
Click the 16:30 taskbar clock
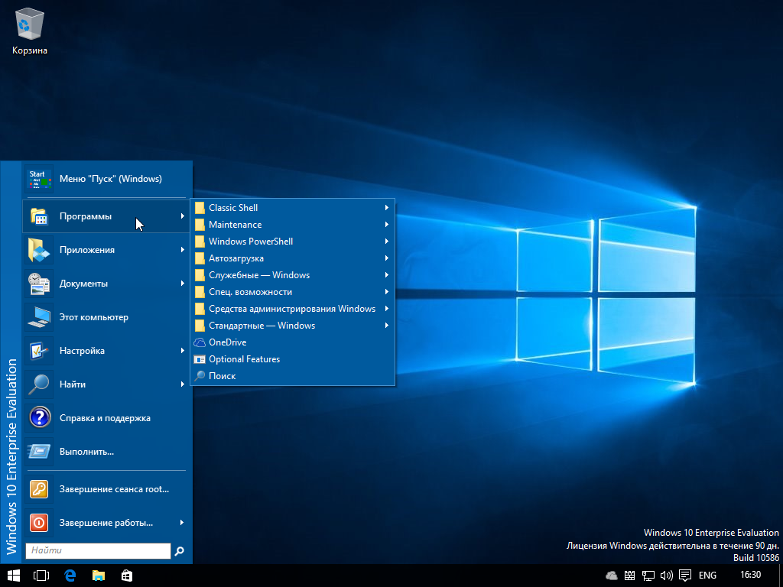click(751, 575)
